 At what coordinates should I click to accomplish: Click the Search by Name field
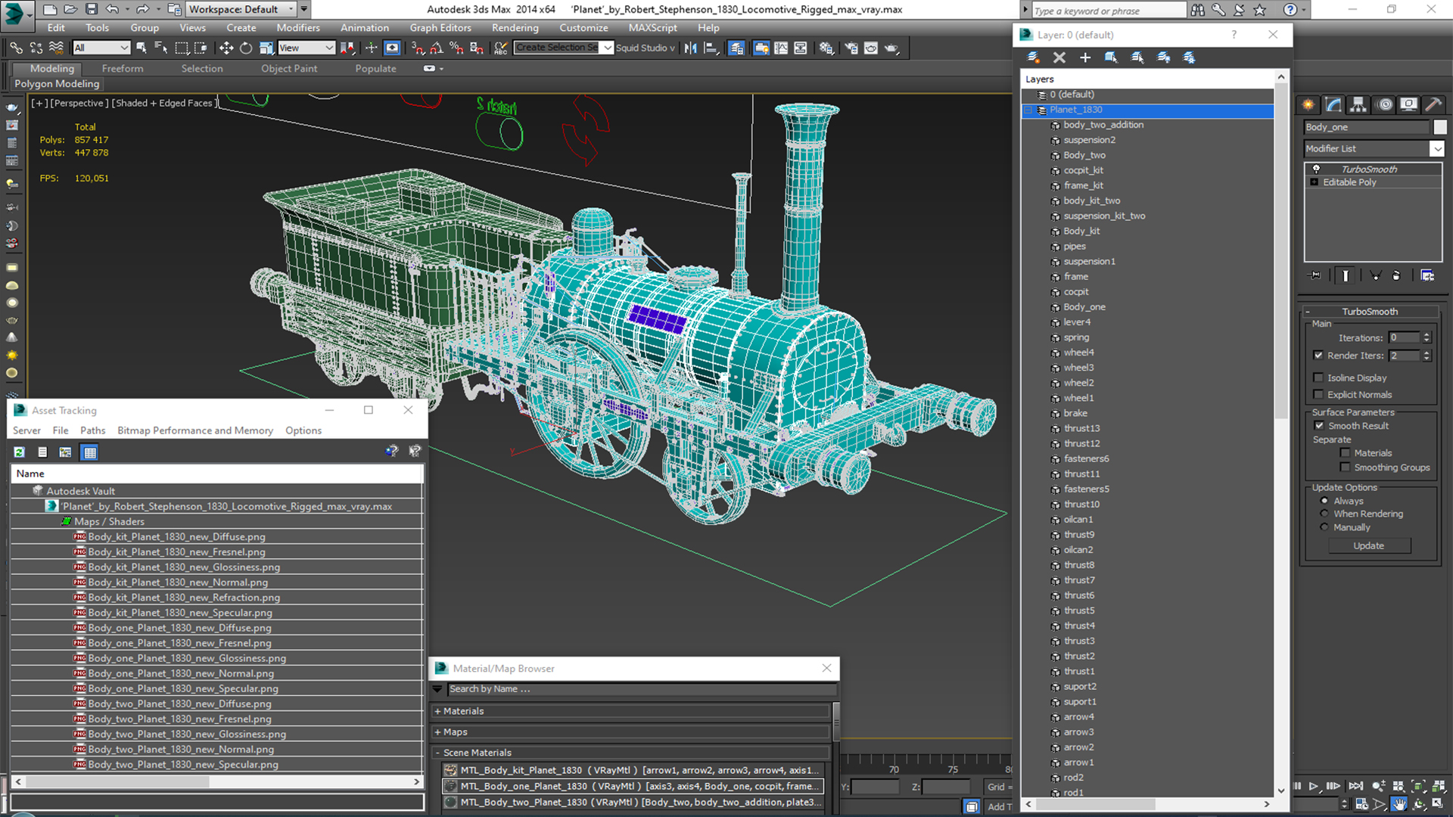[642, 689]
